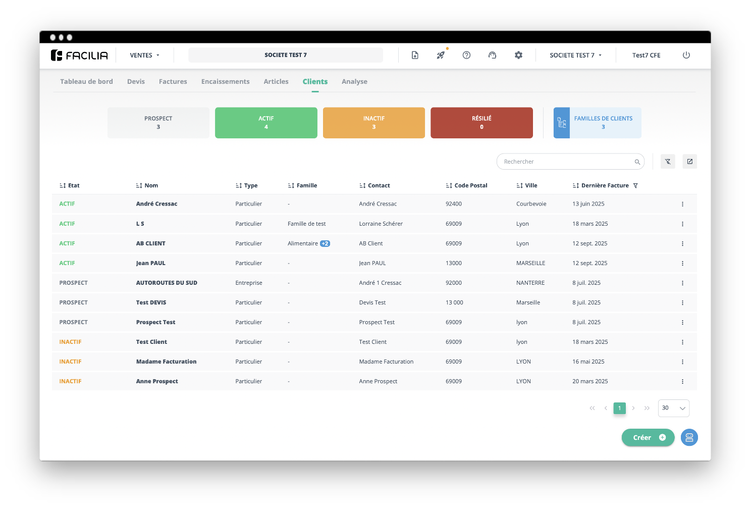Click the export icon beside search
This screenshot has height=510, width=751.
(x=689, y=162)
